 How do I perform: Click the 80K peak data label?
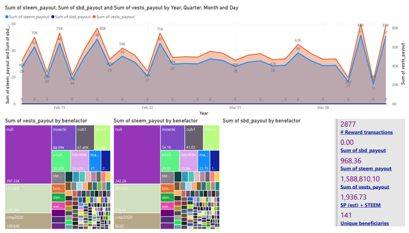click(103, 29)
